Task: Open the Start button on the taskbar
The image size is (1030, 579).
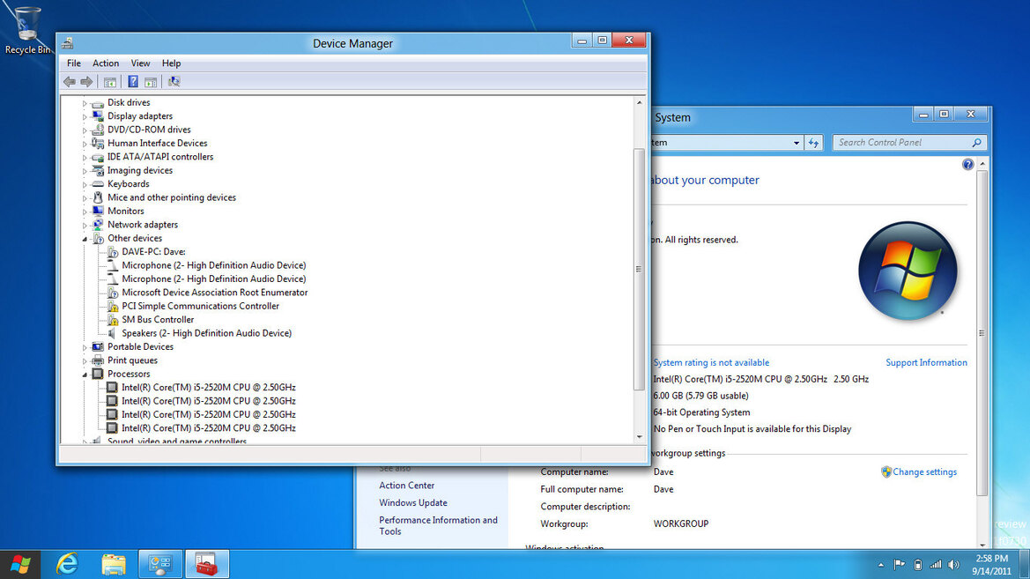Action: pos(20,564)
